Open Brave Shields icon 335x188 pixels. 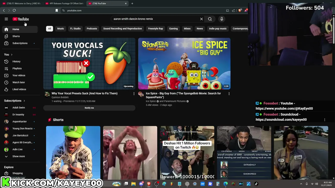click(x=240, y=10)
